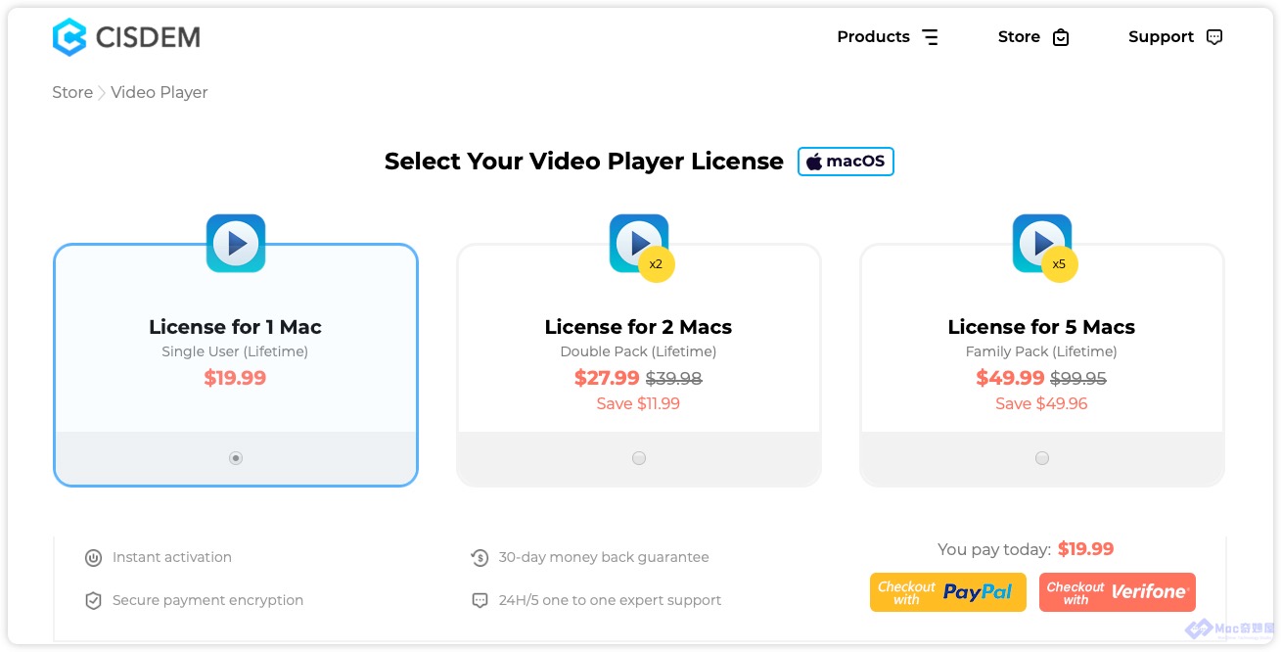
Task: Click the x2 video player icon
Action: click(641, 246)
